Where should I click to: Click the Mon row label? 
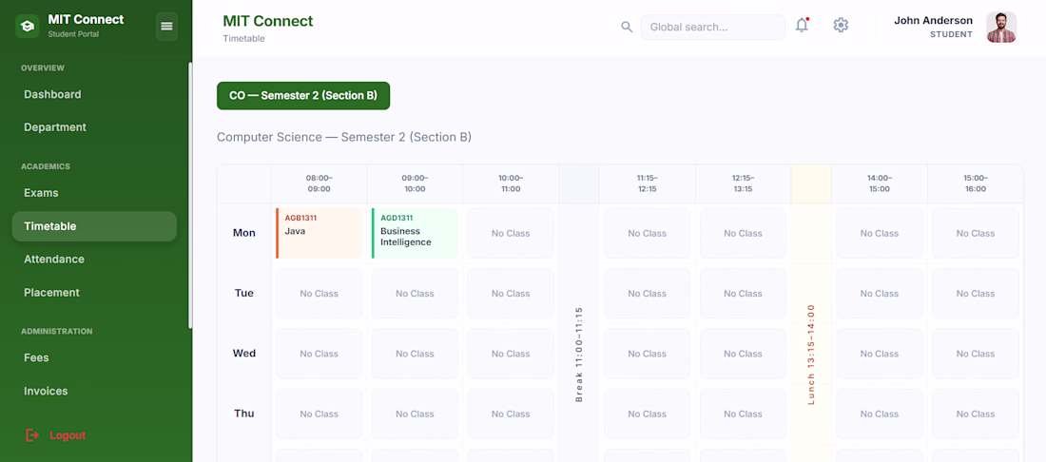tap(244, 233)
